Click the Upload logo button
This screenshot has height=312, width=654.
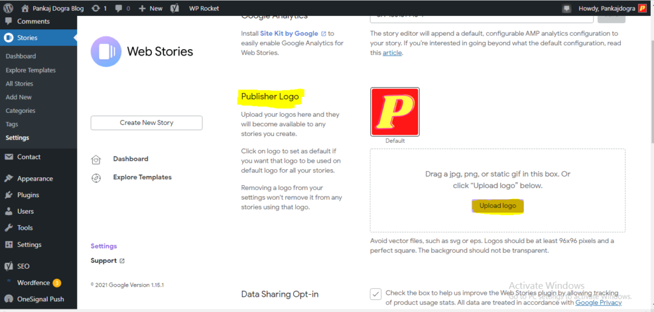[x=498, y=206]
